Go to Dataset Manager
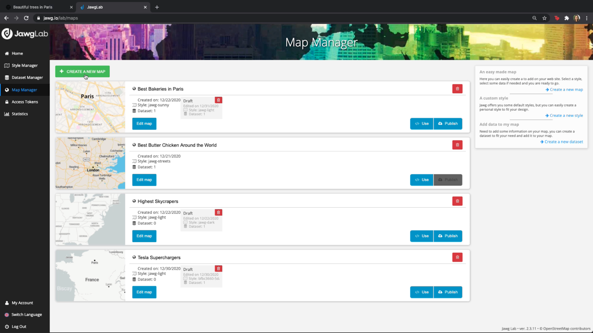Screen dimensions: 593x333 (x=24, y=78)
